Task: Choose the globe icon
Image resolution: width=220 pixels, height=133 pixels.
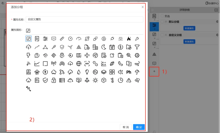Action: (79, 64)
